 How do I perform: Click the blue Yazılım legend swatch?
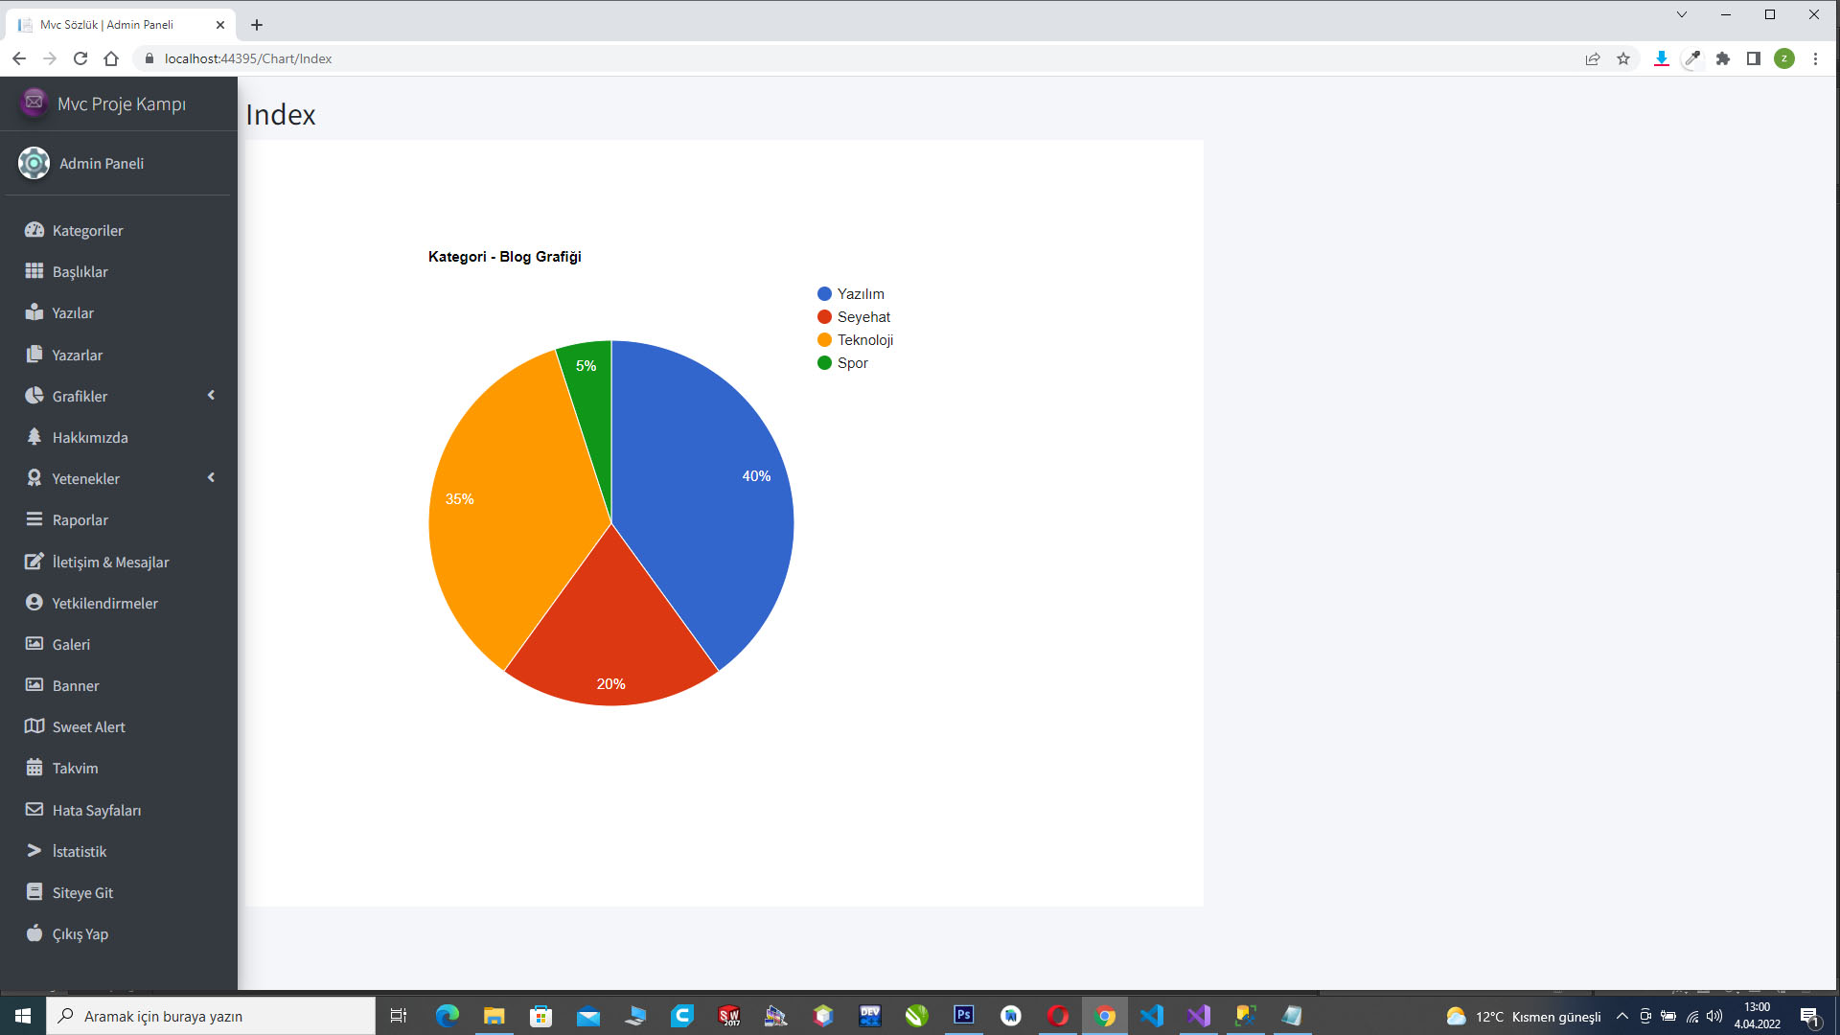(x=824, y=293)
